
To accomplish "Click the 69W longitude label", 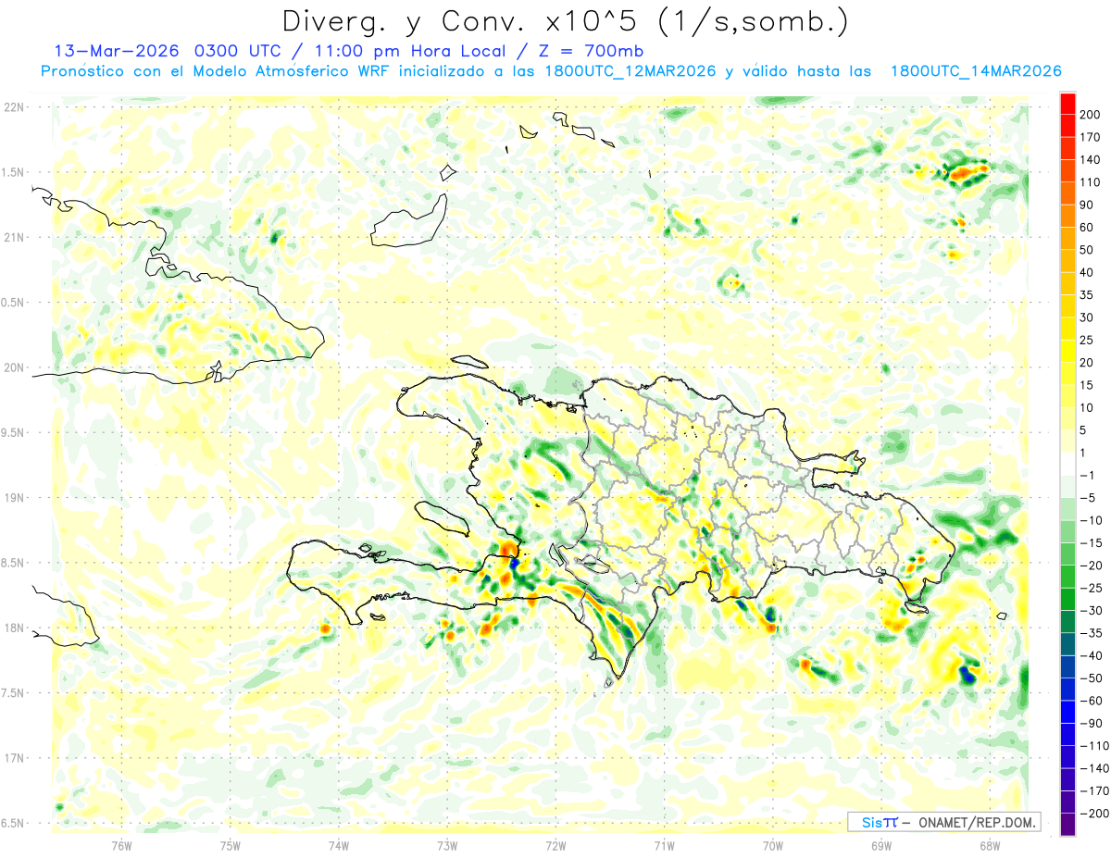I will click(881, 845).
